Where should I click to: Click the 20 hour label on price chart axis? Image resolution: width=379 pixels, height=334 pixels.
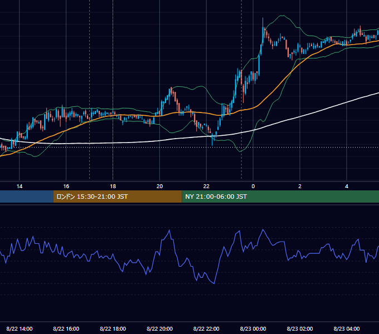159,186
